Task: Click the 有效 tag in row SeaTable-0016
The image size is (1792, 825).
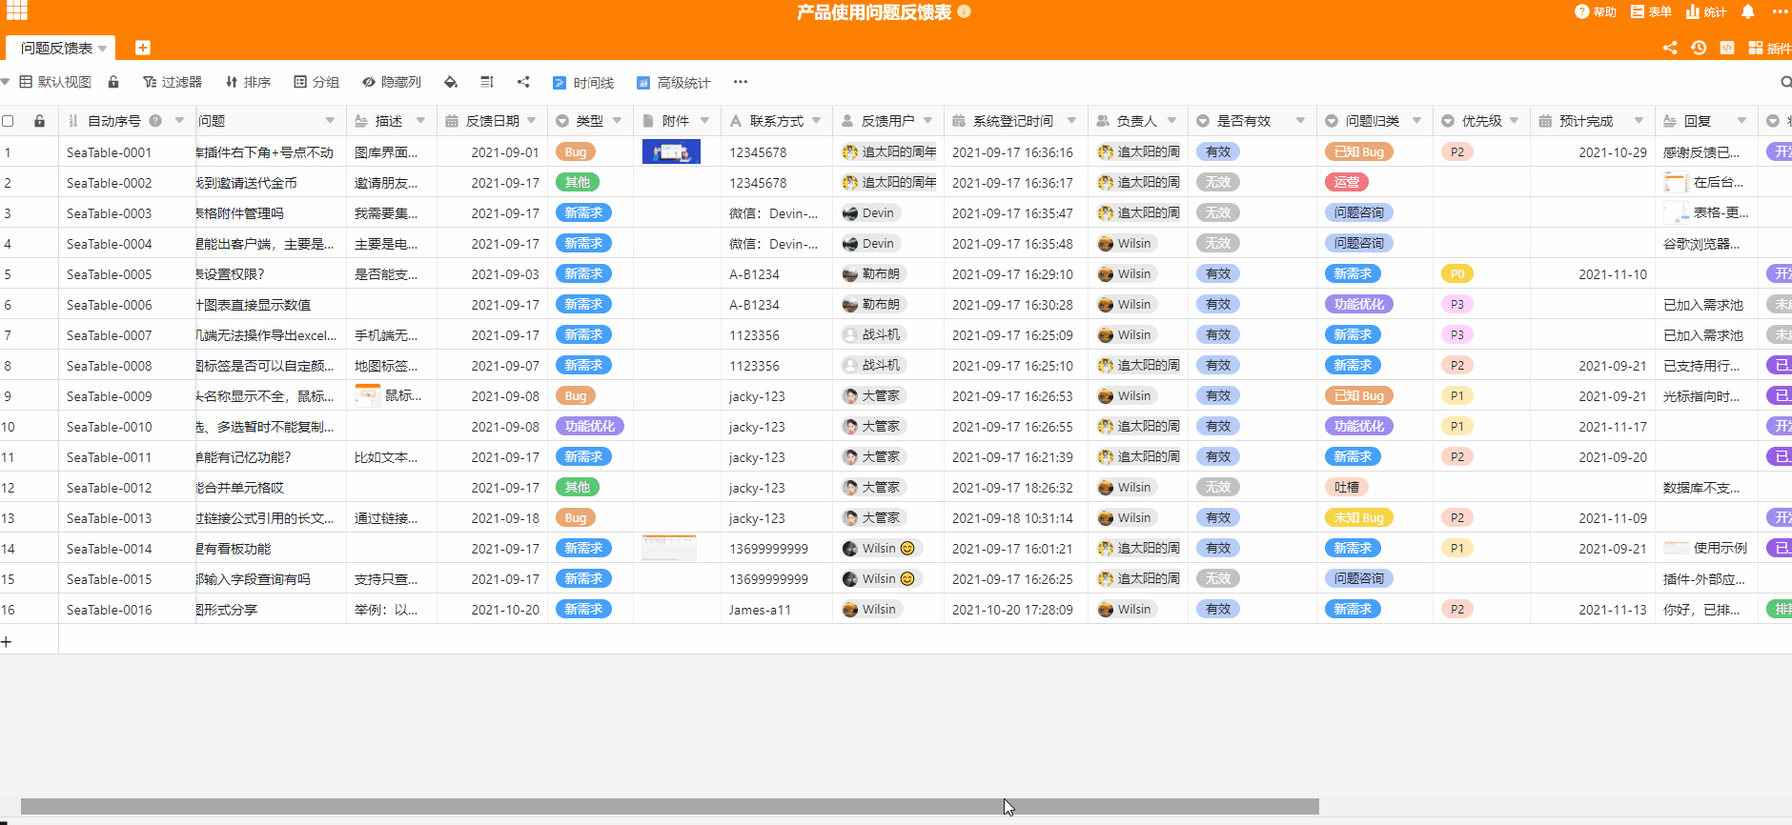Action: point(1218,609)
